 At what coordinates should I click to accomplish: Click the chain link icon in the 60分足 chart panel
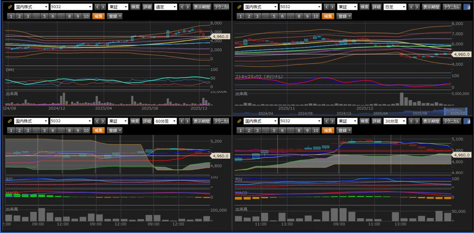(10, 121)
